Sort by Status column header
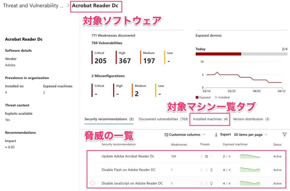The height and width of the screenshot is (191, 290). click(277, 144)
